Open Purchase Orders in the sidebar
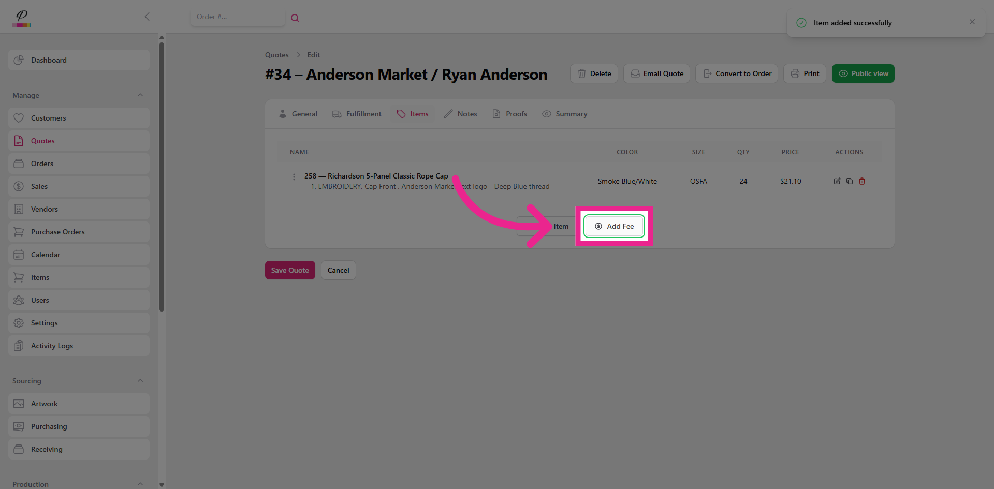Screen dimensions: 994x489 [x=57, y=232]
